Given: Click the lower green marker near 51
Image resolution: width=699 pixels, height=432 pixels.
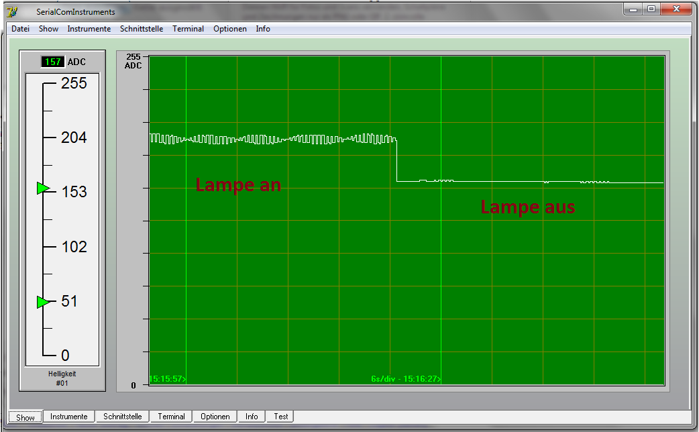Looking at the screenshot, I should click(43, 303).
